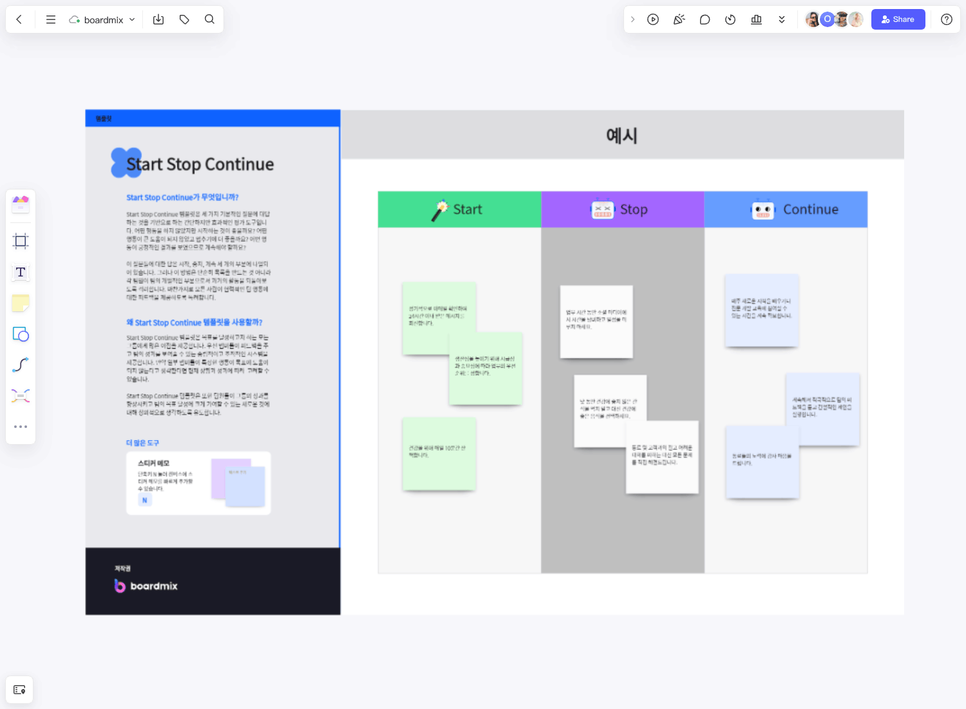Click the purple Stop column header
Viewport: 966px width, 709px height.
(623, 209)
